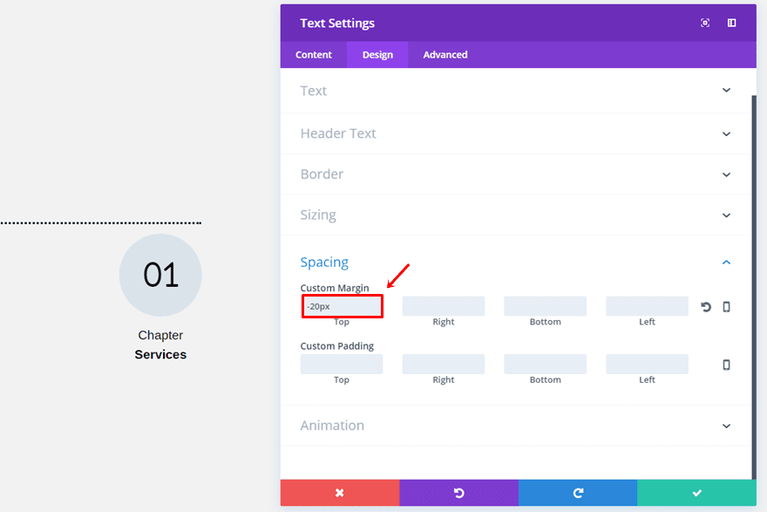Open responsive options for Custom Margin

click(x=726, y=307)
